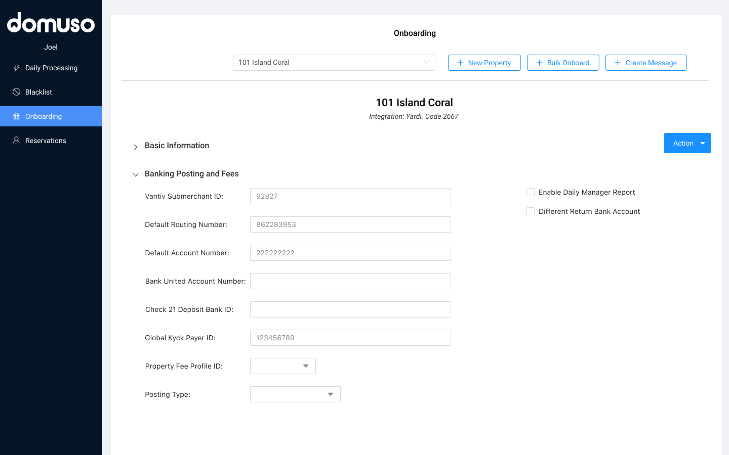This screenshot has height=455, width=729.
Task: Click the 101 Island Coral heading
Action: pyautogui.click(x=414, y=103)
